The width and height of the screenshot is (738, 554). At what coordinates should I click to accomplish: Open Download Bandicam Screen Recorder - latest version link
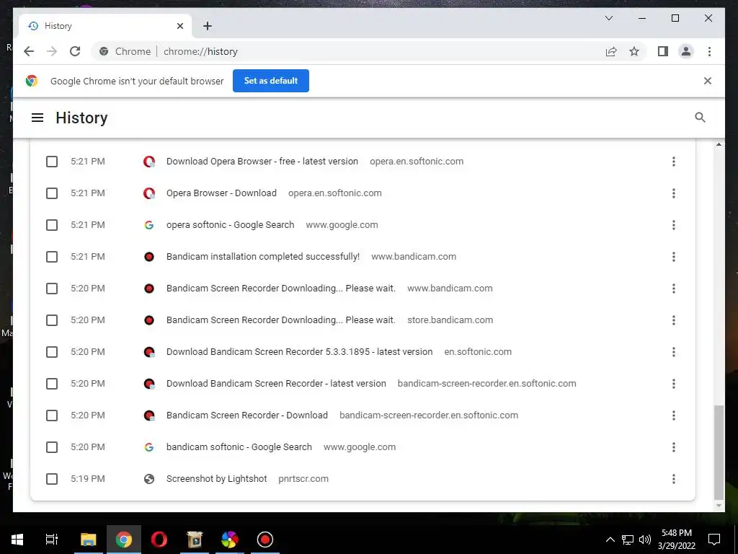pos(276,384)
